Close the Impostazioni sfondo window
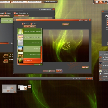The image size is (108, 108). point(53,9)
